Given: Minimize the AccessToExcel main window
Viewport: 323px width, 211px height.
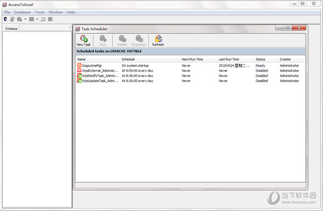Looking at the screenshot, I should pyautogui.click(x=294, y=4).
